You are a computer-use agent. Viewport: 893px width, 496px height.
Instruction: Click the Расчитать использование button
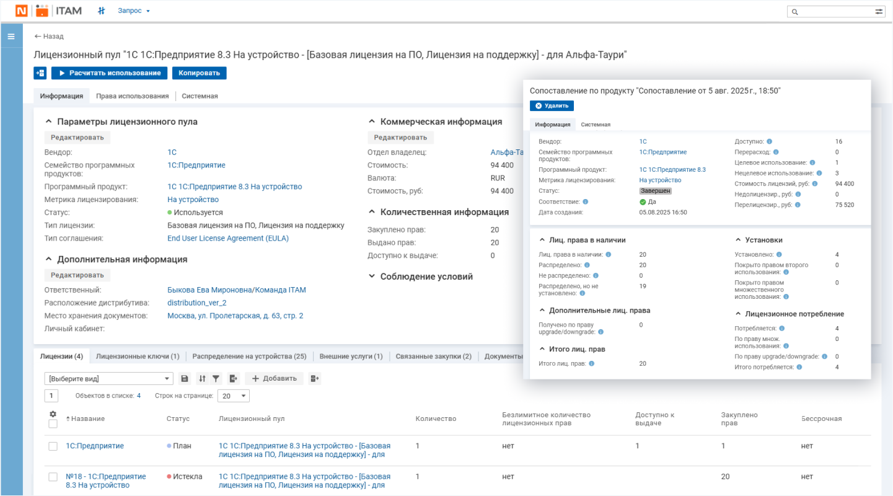[110, 73]
